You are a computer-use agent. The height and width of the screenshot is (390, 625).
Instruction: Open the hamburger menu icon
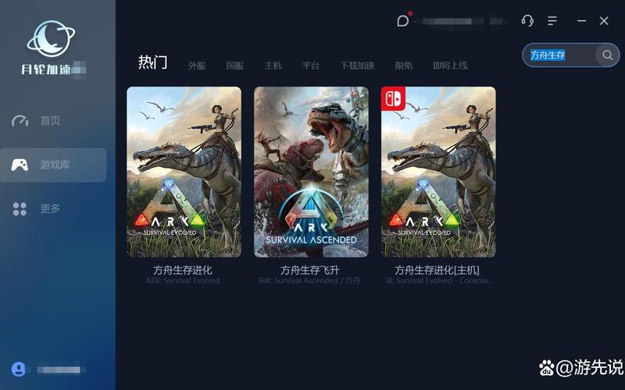(x=552, y=21)
